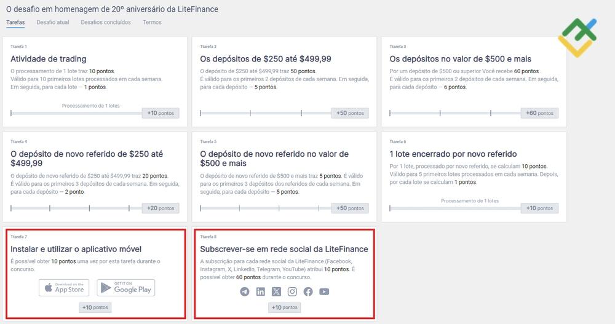The image size is (615, 324).
Task: Click +20 pontos in Tarefa 4 card
Action: (161, 208)
